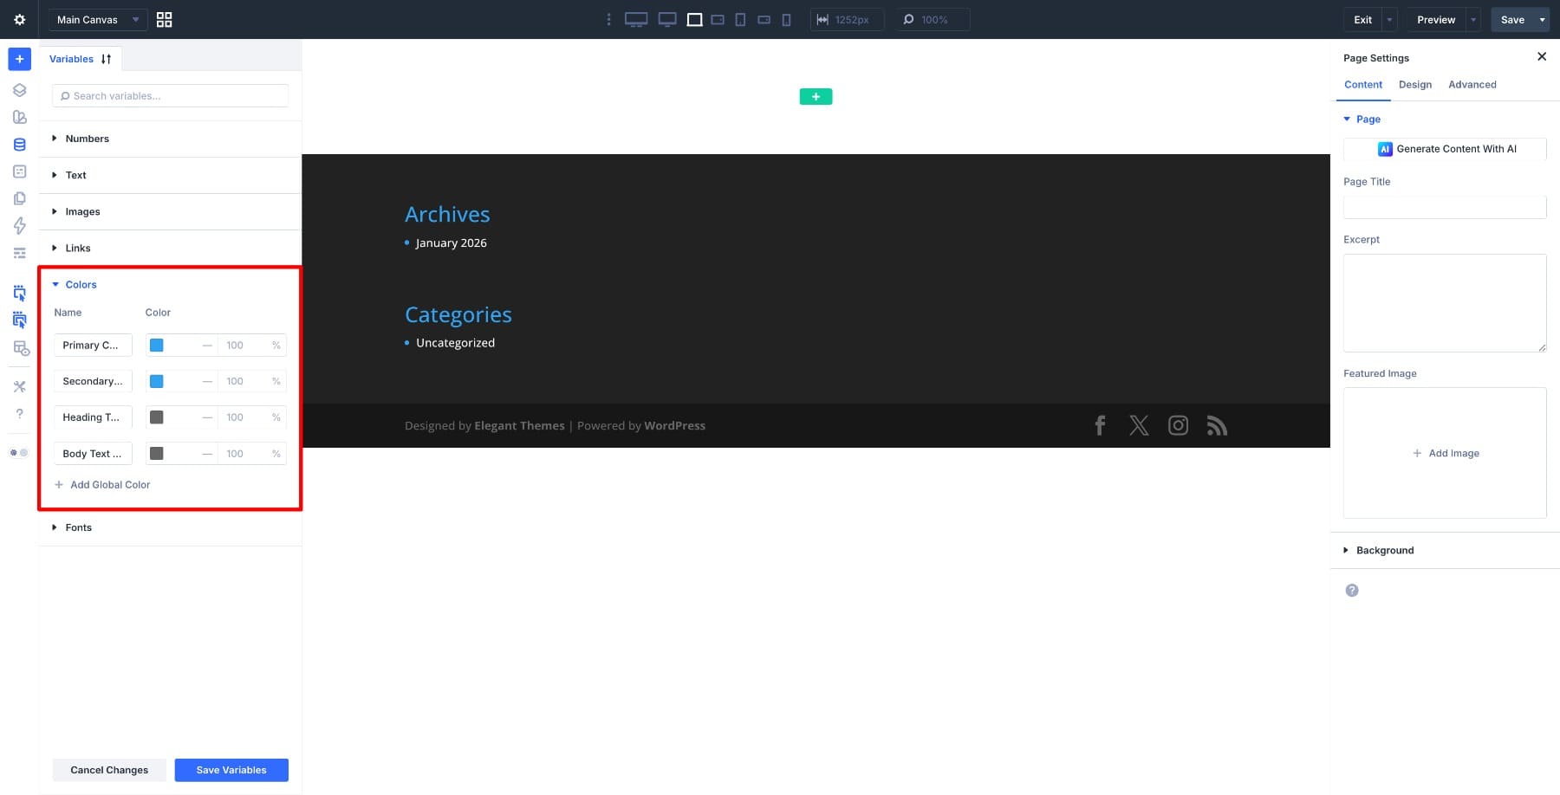Click the grid view icon beside Main Canvas

pos(164,19)
